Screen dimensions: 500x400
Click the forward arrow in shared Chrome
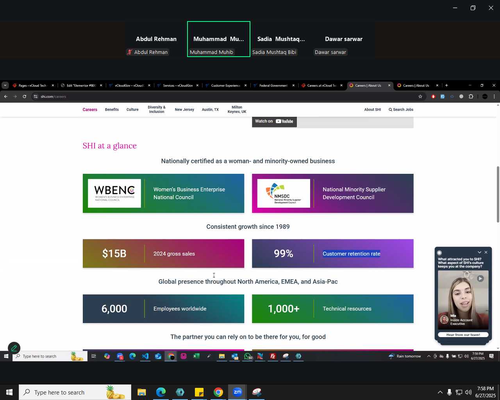click(x=15, y=96)
